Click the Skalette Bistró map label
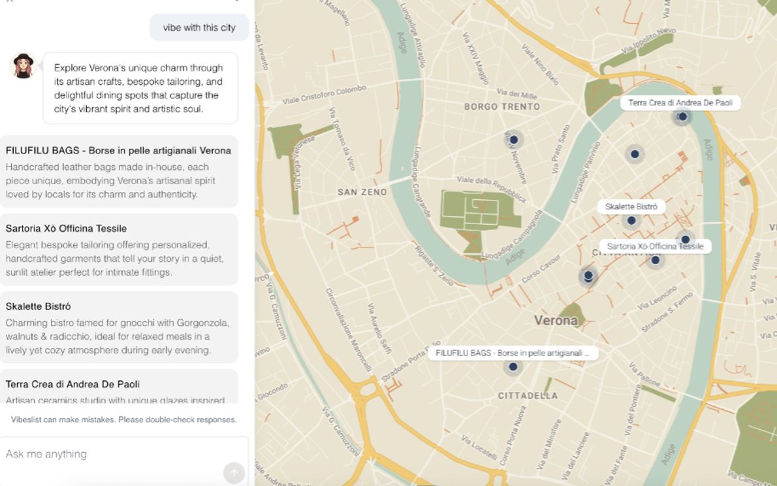 coord(631,206)
